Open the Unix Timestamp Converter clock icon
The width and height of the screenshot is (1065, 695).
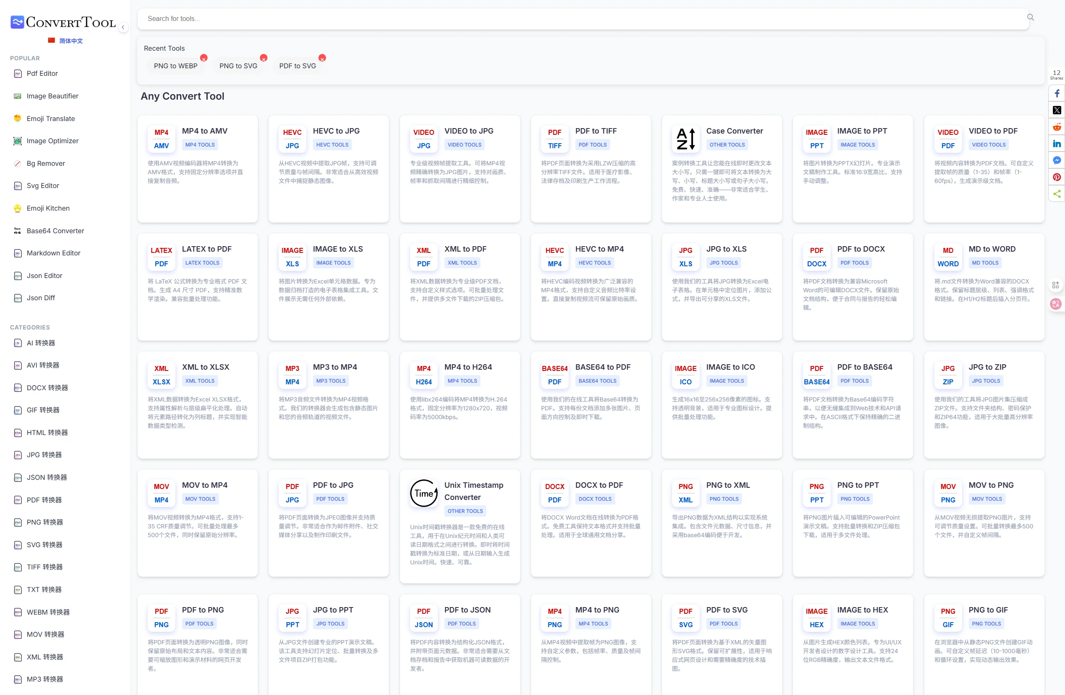tap(423, 493)
